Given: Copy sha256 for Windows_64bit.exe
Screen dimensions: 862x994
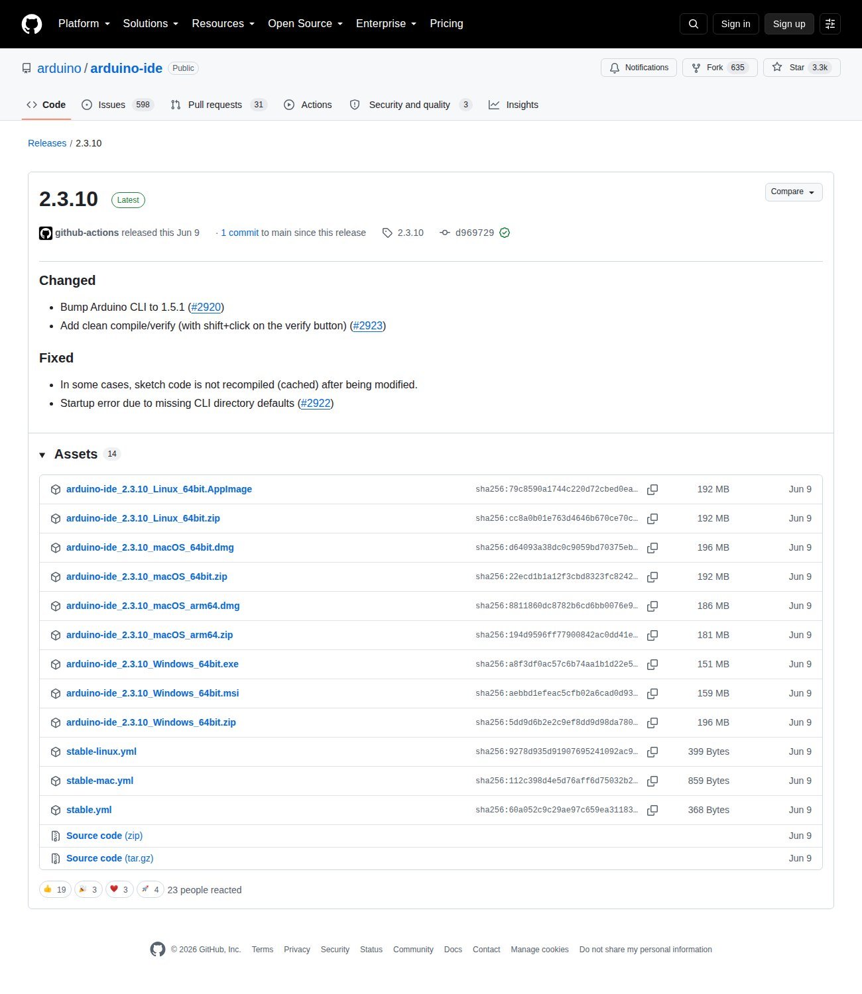Looking at the screenshot, I should [x=652, y=665].
